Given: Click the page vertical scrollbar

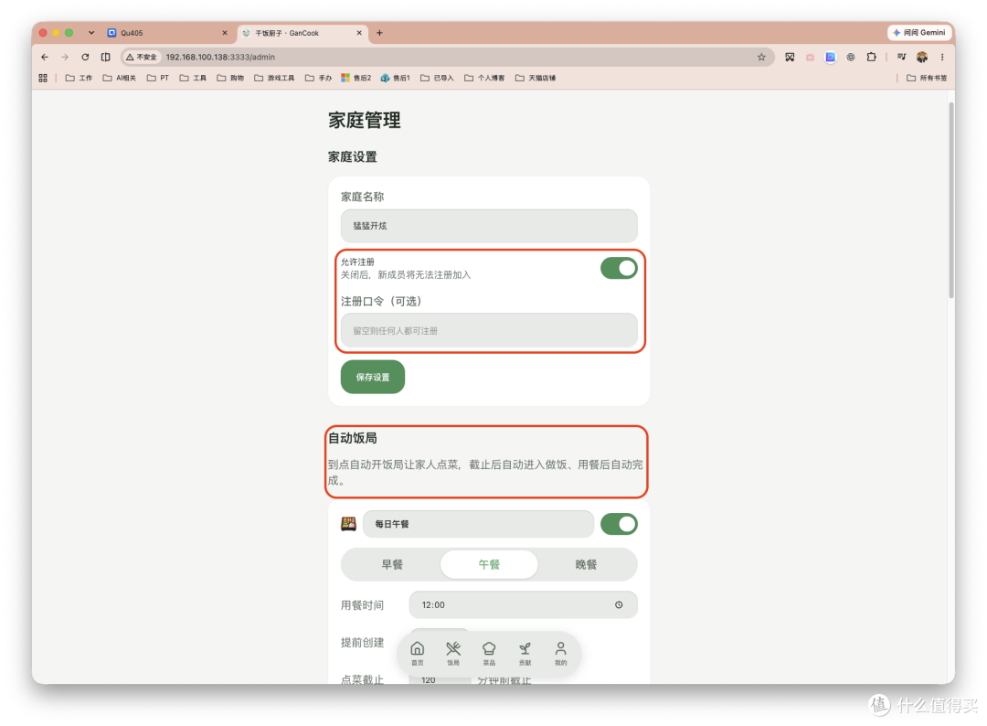Looking at the screenshot, I should coord(951,199).
